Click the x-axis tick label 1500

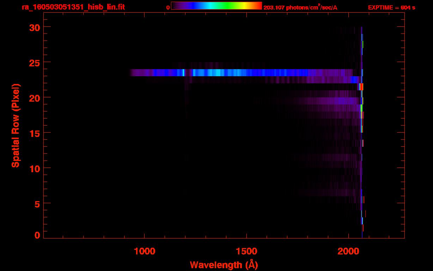[246, 251]
